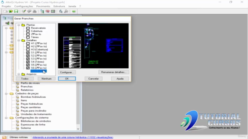Screen dimensions: 248x139
Task: Select the 2ºPav.to plant row text
Action: point(36,34)
